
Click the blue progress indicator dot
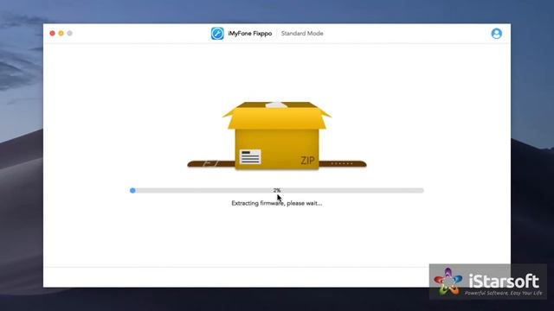coord(132,190)
